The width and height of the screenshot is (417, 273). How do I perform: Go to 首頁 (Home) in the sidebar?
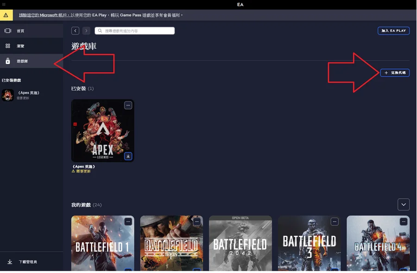32,31
